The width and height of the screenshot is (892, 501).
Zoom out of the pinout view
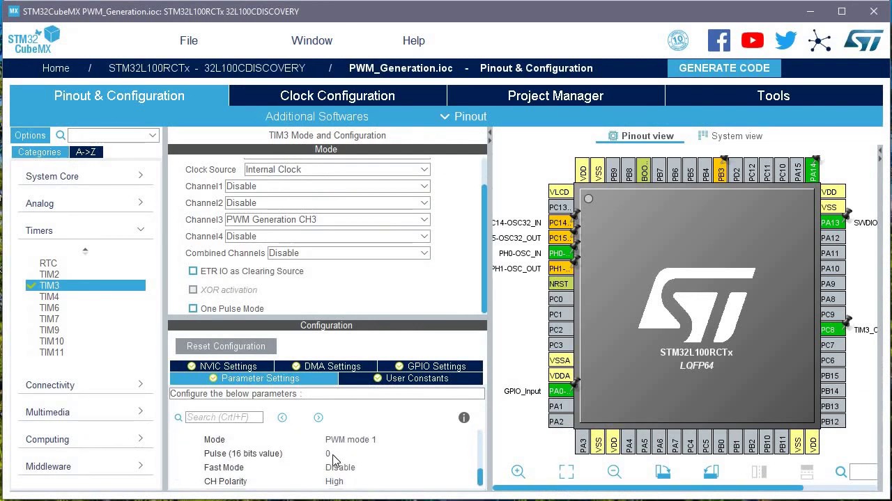[615, 472]
